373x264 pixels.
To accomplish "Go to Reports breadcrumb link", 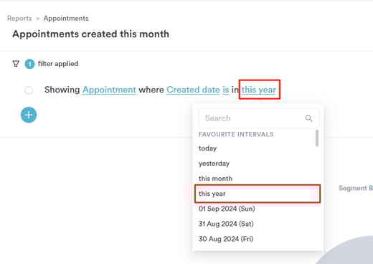I will point(19,19).
